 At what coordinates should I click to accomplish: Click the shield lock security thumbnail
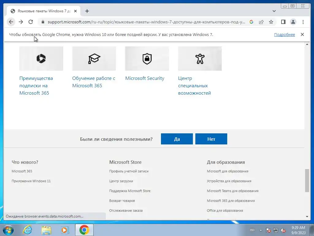(x=147, y=58)
